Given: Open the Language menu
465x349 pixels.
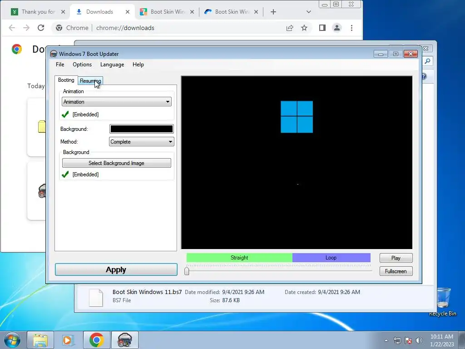Looking at the screenshot, I should pos(112,65).
